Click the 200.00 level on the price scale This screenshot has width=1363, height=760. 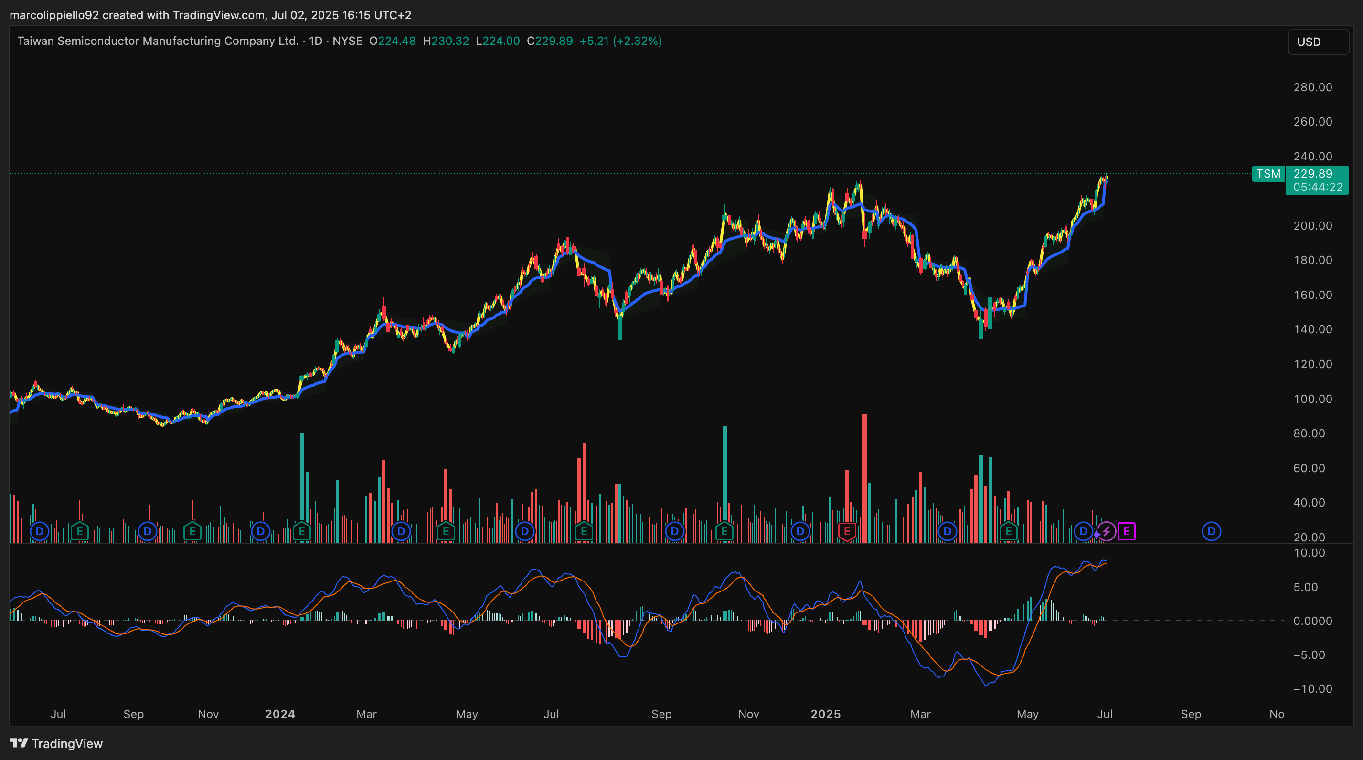(x=1312, y=226)
